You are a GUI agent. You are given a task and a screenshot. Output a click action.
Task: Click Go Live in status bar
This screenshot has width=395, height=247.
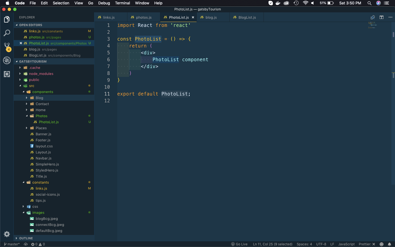click(239, 244)
